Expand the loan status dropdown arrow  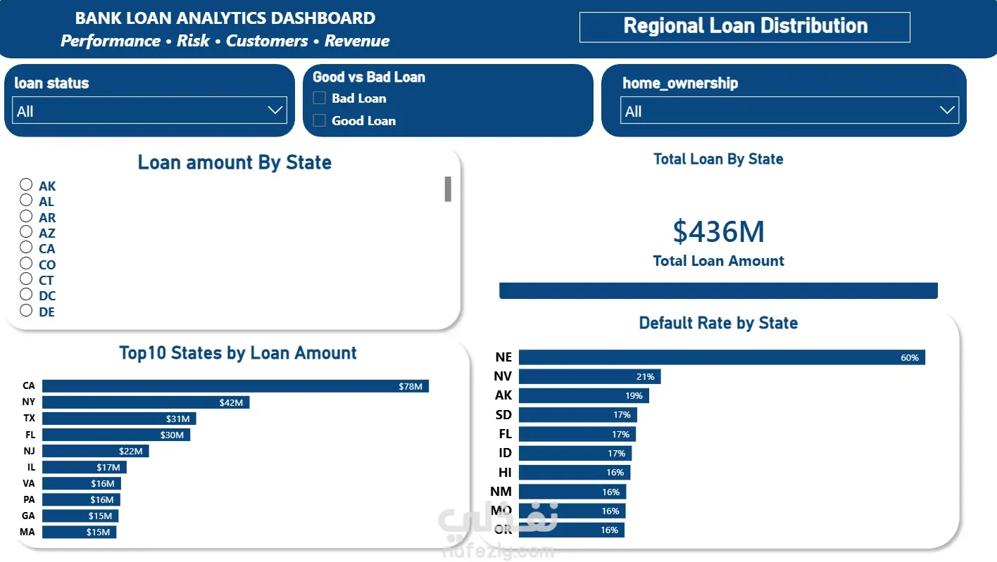275,110
